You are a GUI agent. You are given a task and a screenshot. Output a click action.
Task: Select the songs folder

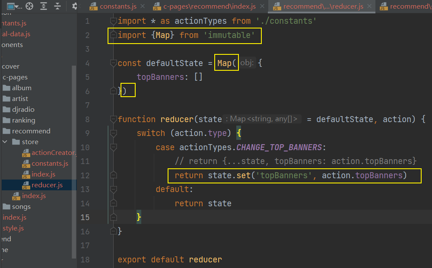click(x=21, y=207)
